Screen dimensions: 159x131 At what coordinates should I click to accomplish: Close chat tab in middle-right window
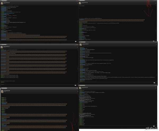pos(86,42)
